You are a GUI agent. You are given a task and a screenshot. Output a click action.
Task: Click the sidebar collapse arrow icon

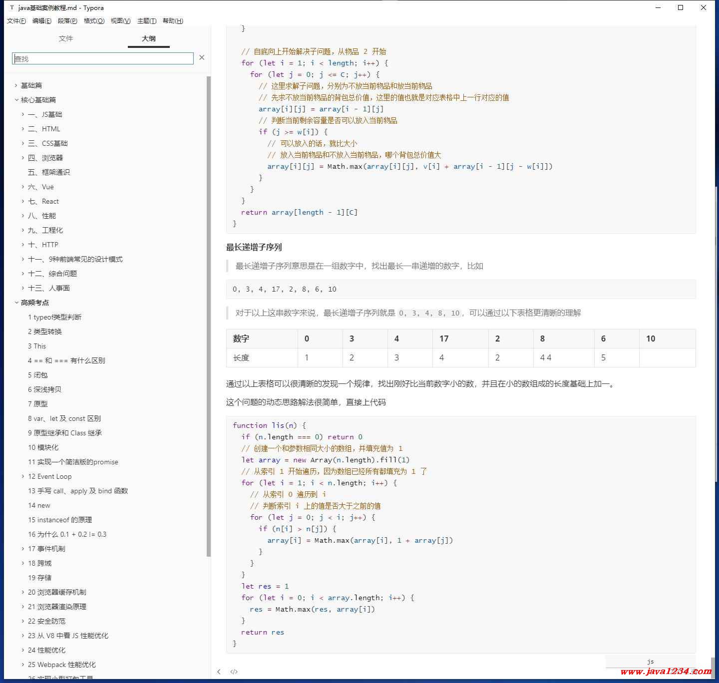(219, 672)
